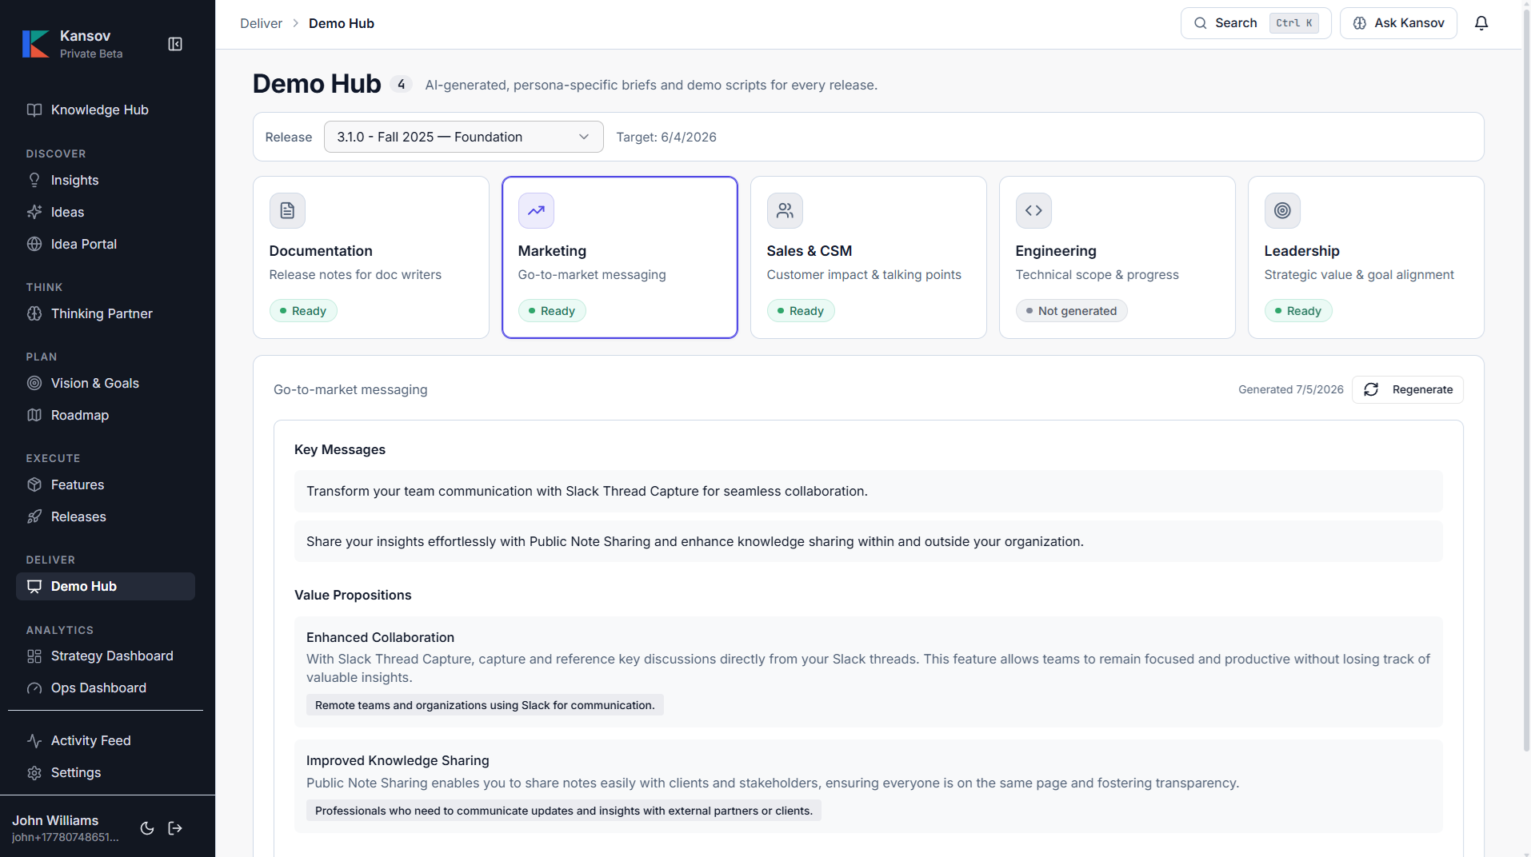Image resolution: width=1531 pixels, height=857 pixels.
Task: Click the Sales & CSM Ready badge
Action: [801, 311]
